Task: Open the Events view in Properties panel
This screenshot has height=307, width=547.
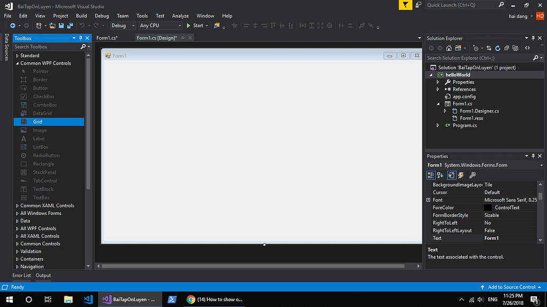Action: coord(461,175)
